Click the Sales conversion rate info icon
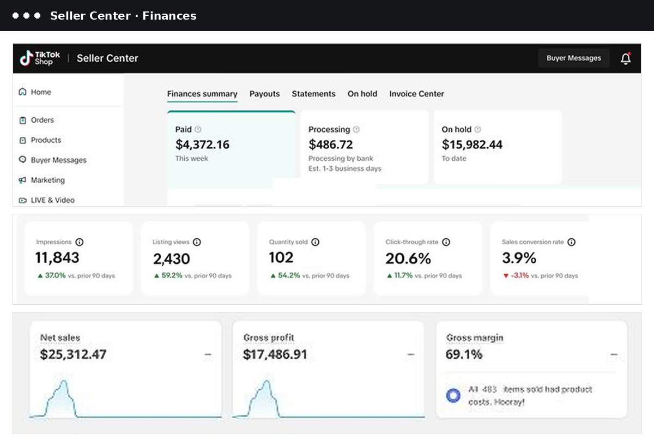 pyautogui.click(x=571, y=242)
